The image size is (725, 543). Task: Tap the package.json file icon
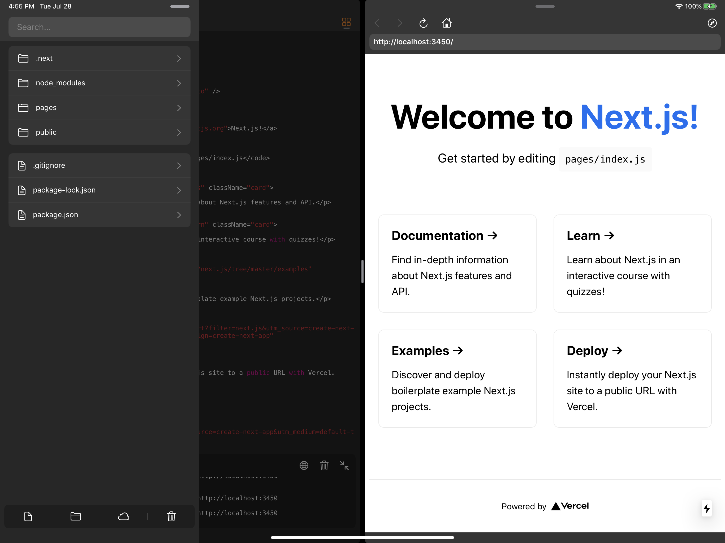click(22, 215)
